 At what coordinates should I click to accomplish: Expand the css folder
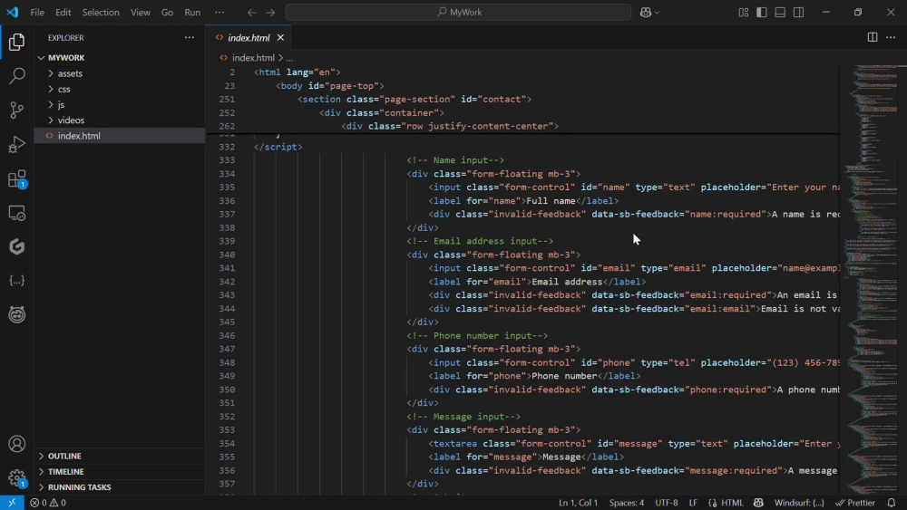(119, 89)
